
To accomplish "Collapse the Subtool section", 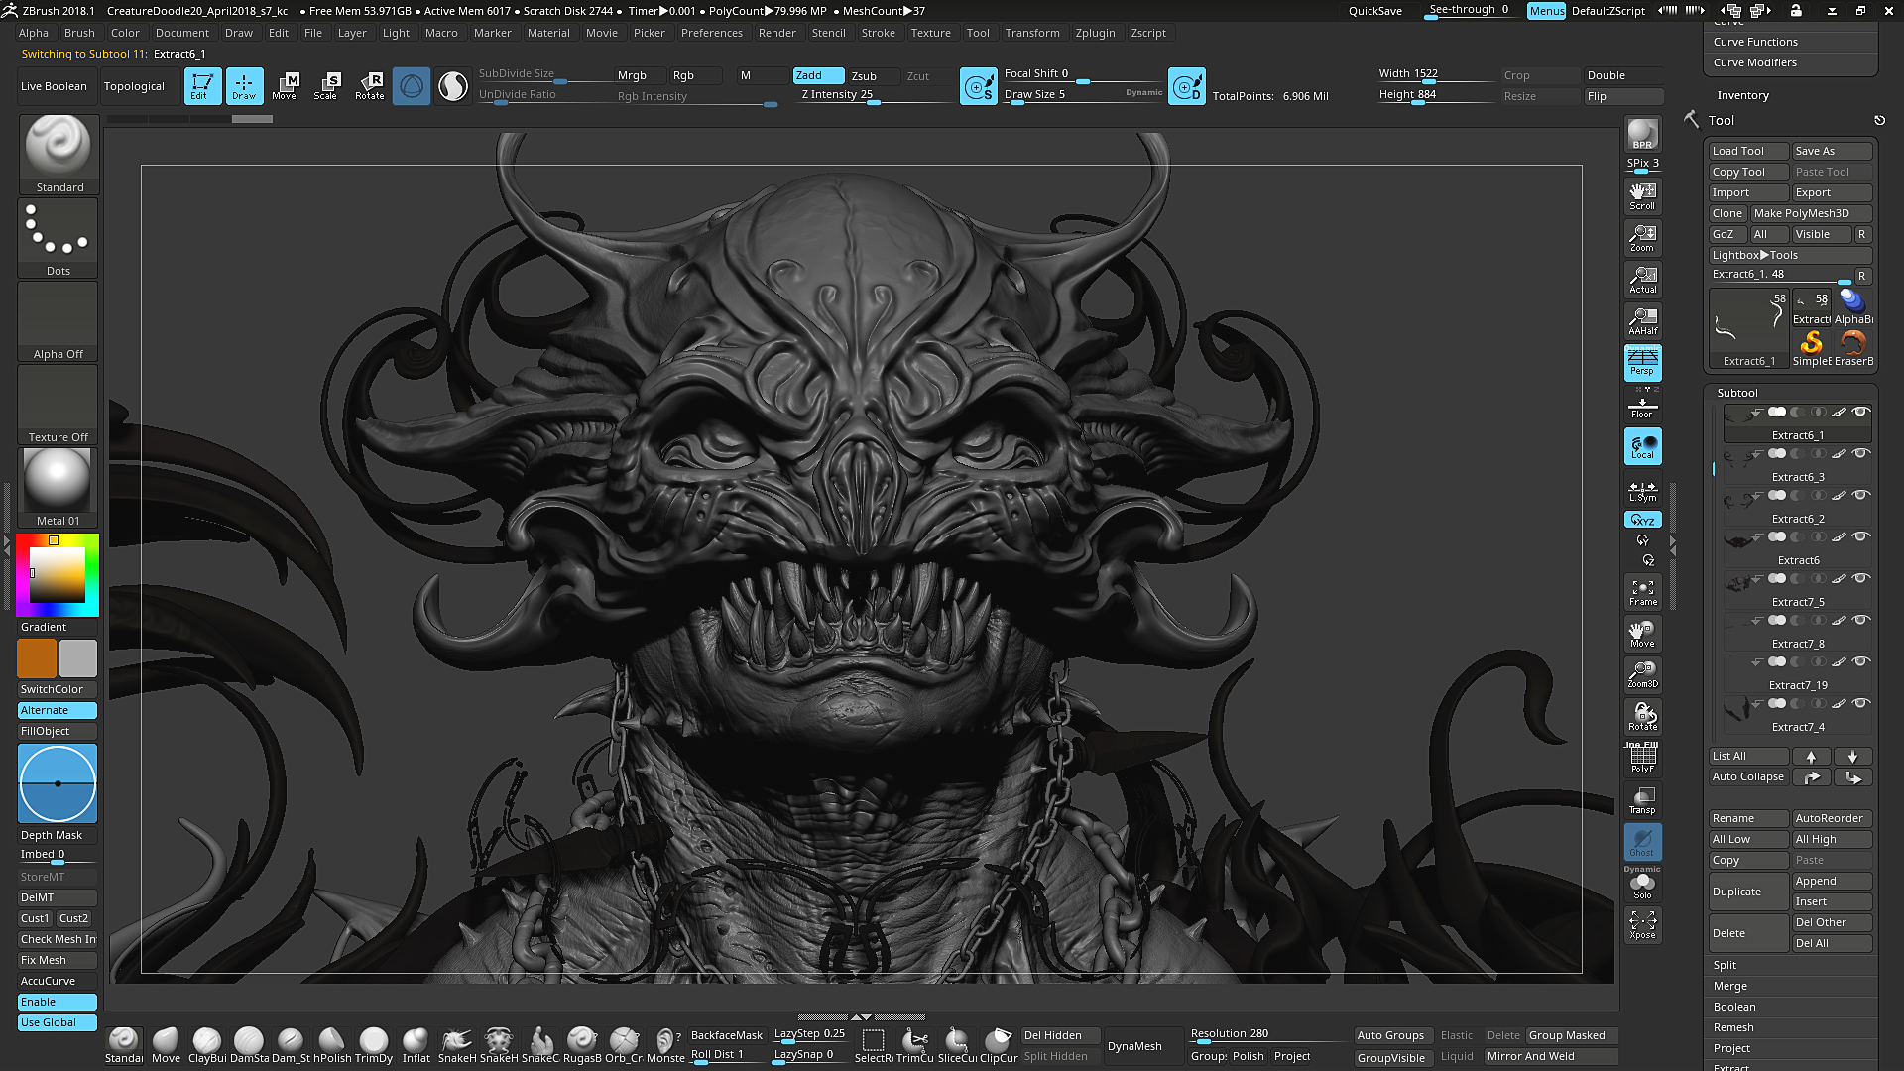I will click(1737, 393).
